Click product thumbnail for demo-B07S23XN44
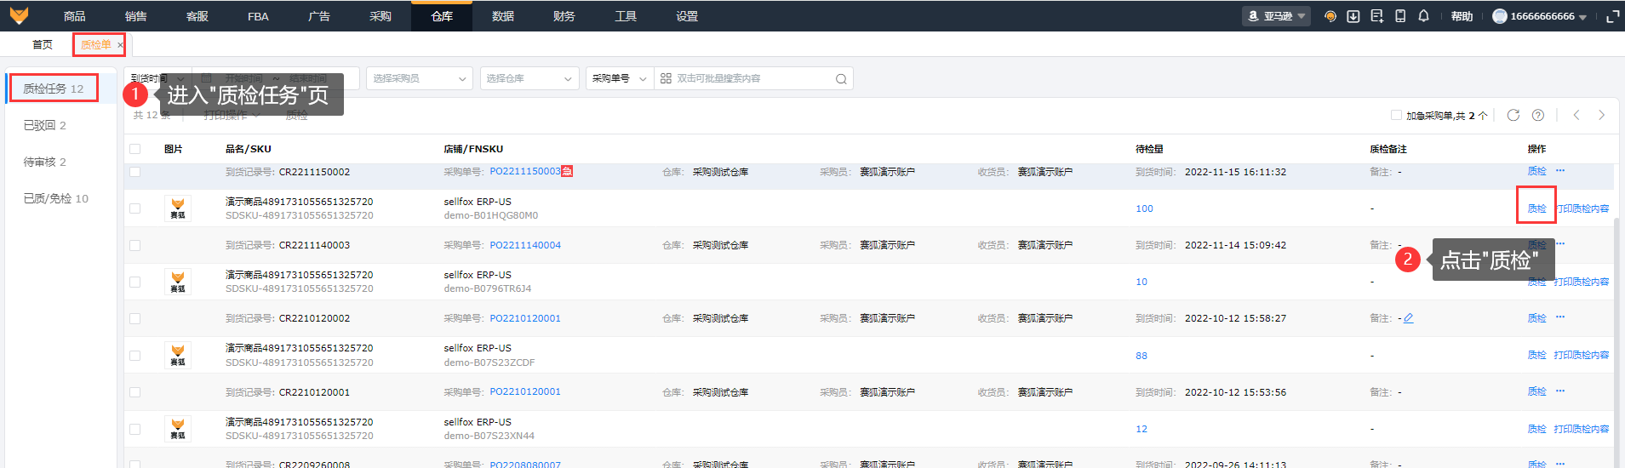Viewport: 1625px width, 468px height. tap(178, 429)
